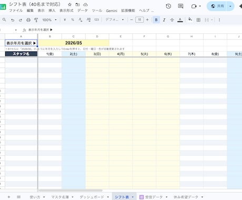This screenshot has height=200, width=242.
Task: Switch to the 受信データ sheet tab
Action: 154,197
